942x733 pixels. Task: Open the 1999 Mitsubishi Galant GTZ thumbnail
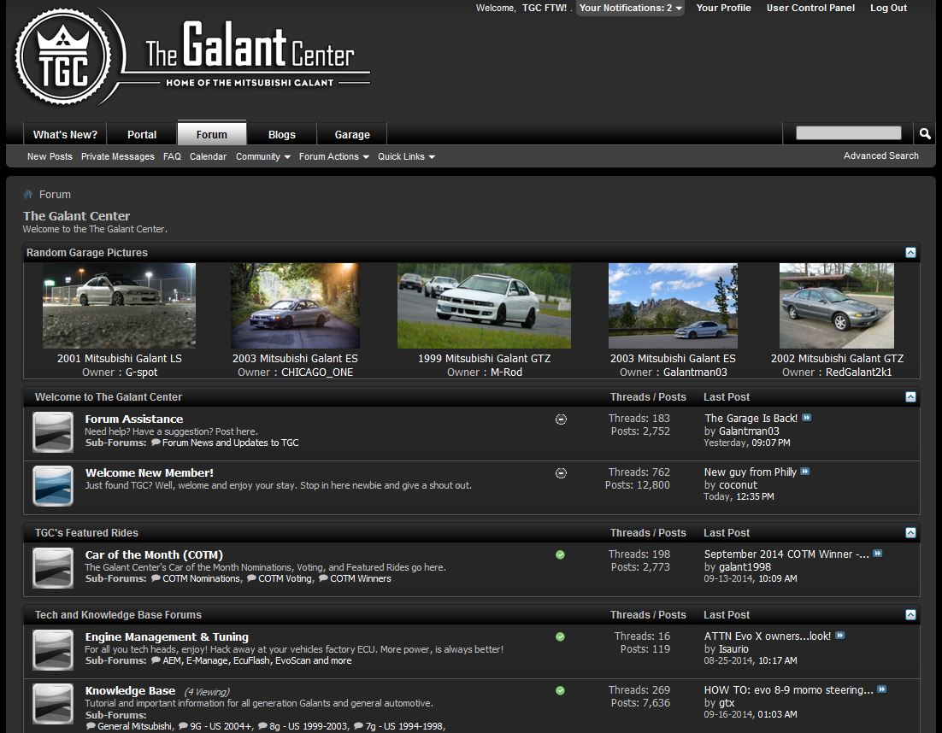pos(484,306)
